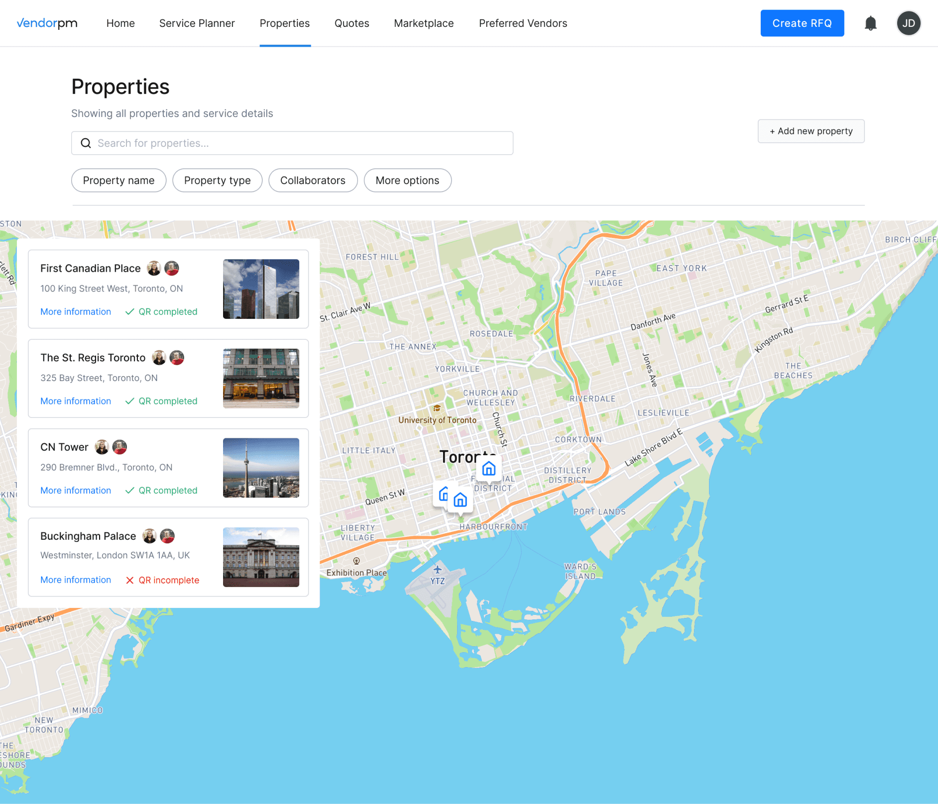Focus the Search for properties field
Screen dimensions: 938x804
point(292,143)
